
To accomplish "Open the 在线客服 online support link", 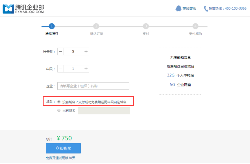I will tap(189, 9).
